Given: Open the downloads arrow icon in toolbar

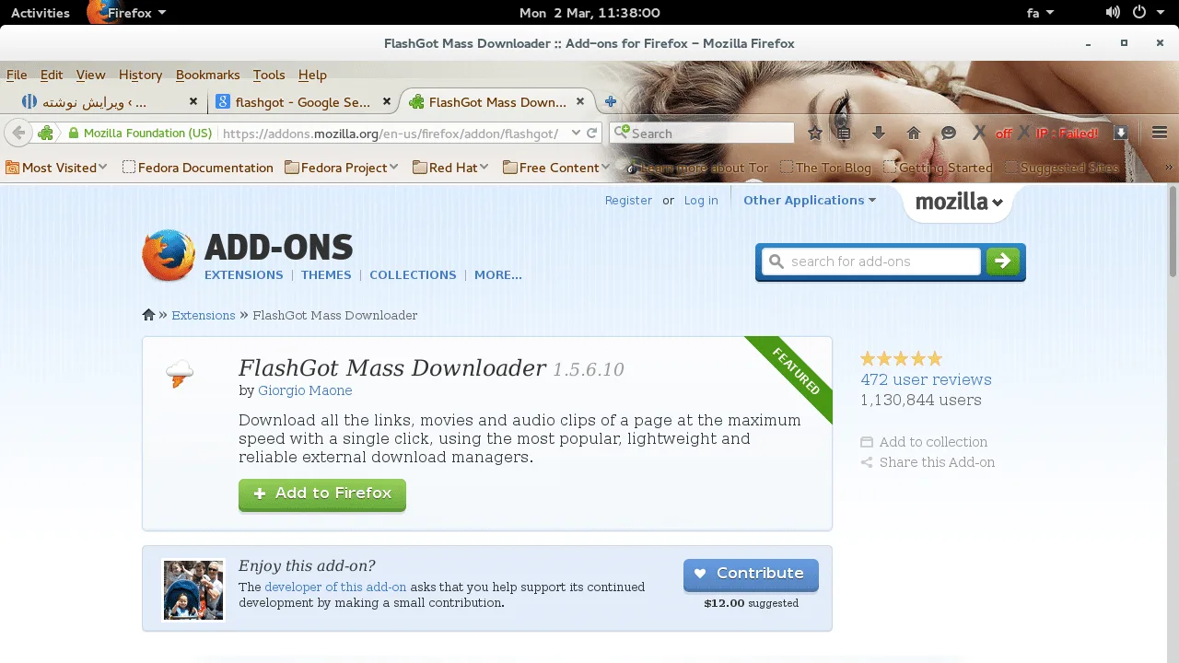Looking at the screenshot, I should 879,134.
